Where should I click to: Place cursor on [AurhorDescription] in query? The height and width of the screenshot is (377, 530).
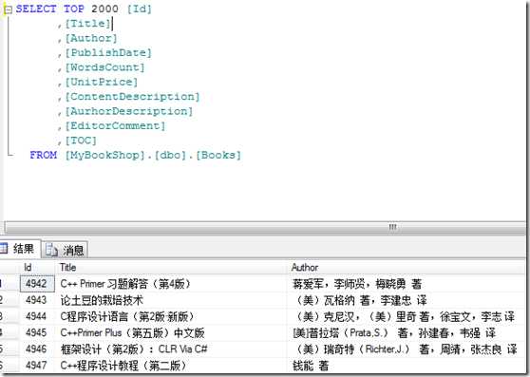[129, 111]
